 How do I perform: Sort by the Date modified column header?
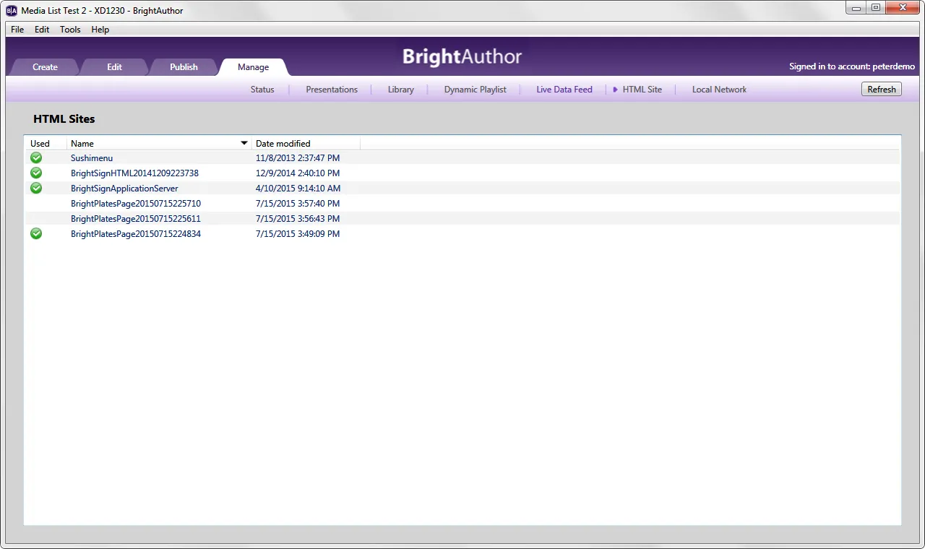tap(306, 143)
